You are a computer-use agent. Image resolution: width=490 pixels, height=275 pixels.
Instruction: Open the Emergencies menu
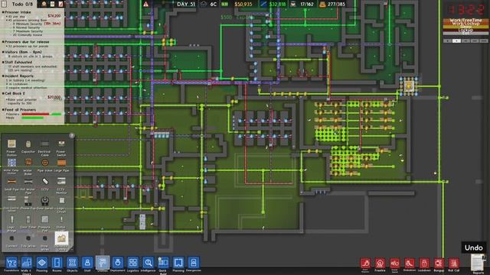(194, 263)
